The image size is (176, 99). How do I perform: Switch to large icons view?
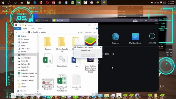pyautogui.click(x=96, y=94)
